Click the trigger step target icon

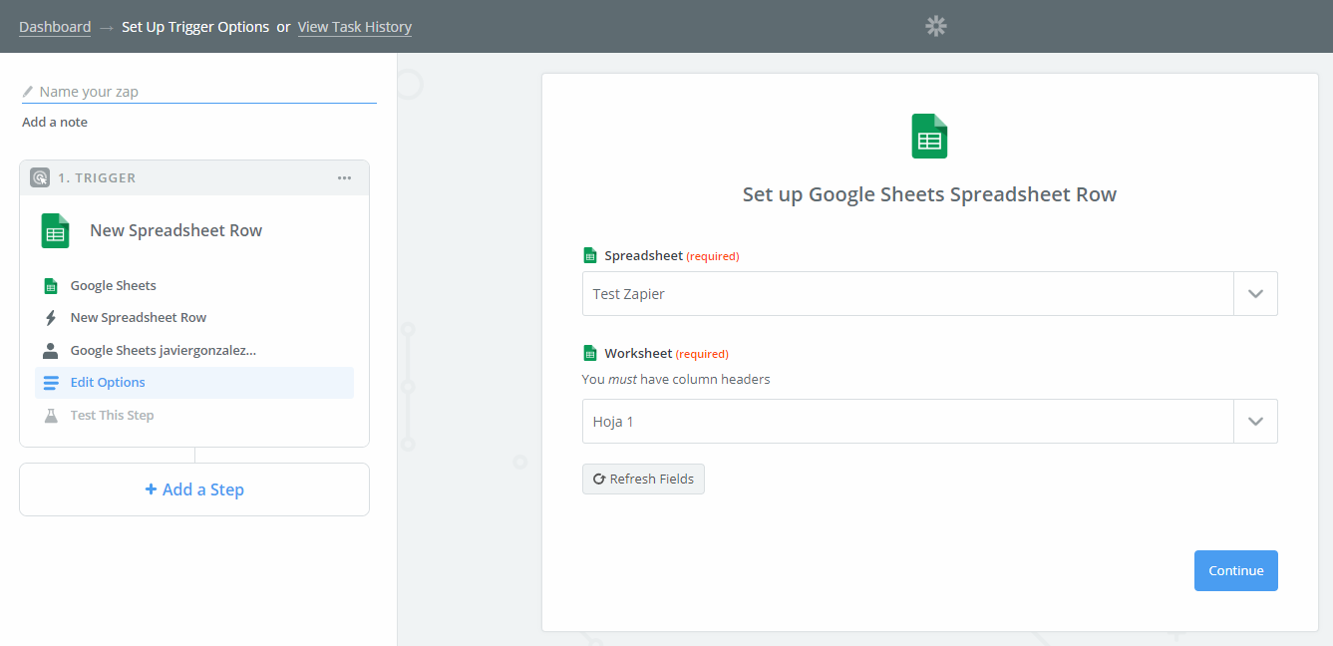40,177
